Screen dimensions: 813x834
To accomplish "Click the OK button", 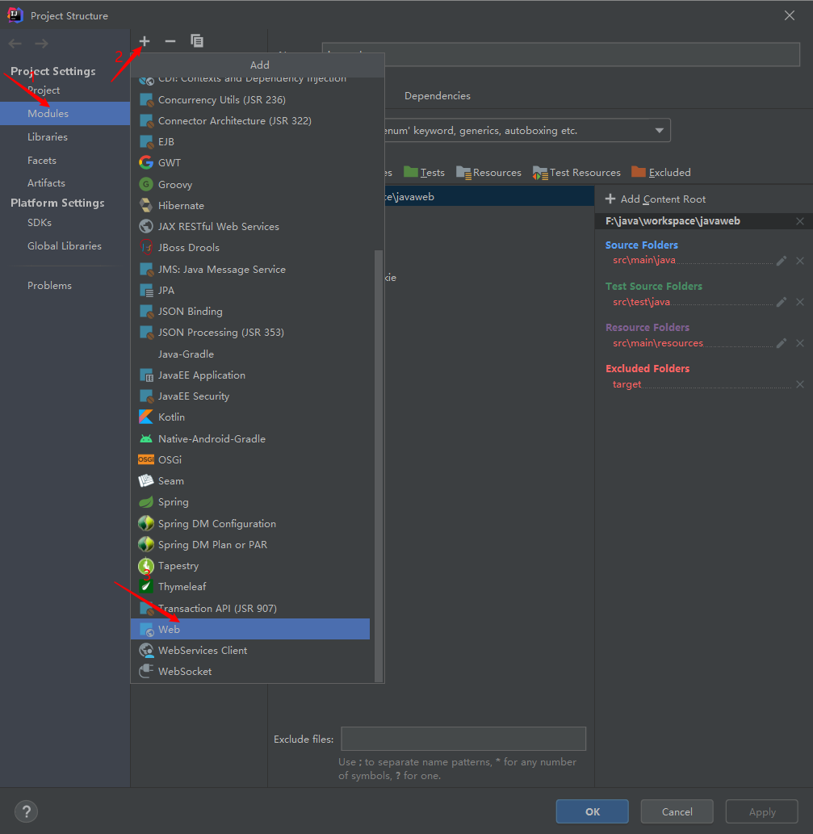I will coord(593,811).
